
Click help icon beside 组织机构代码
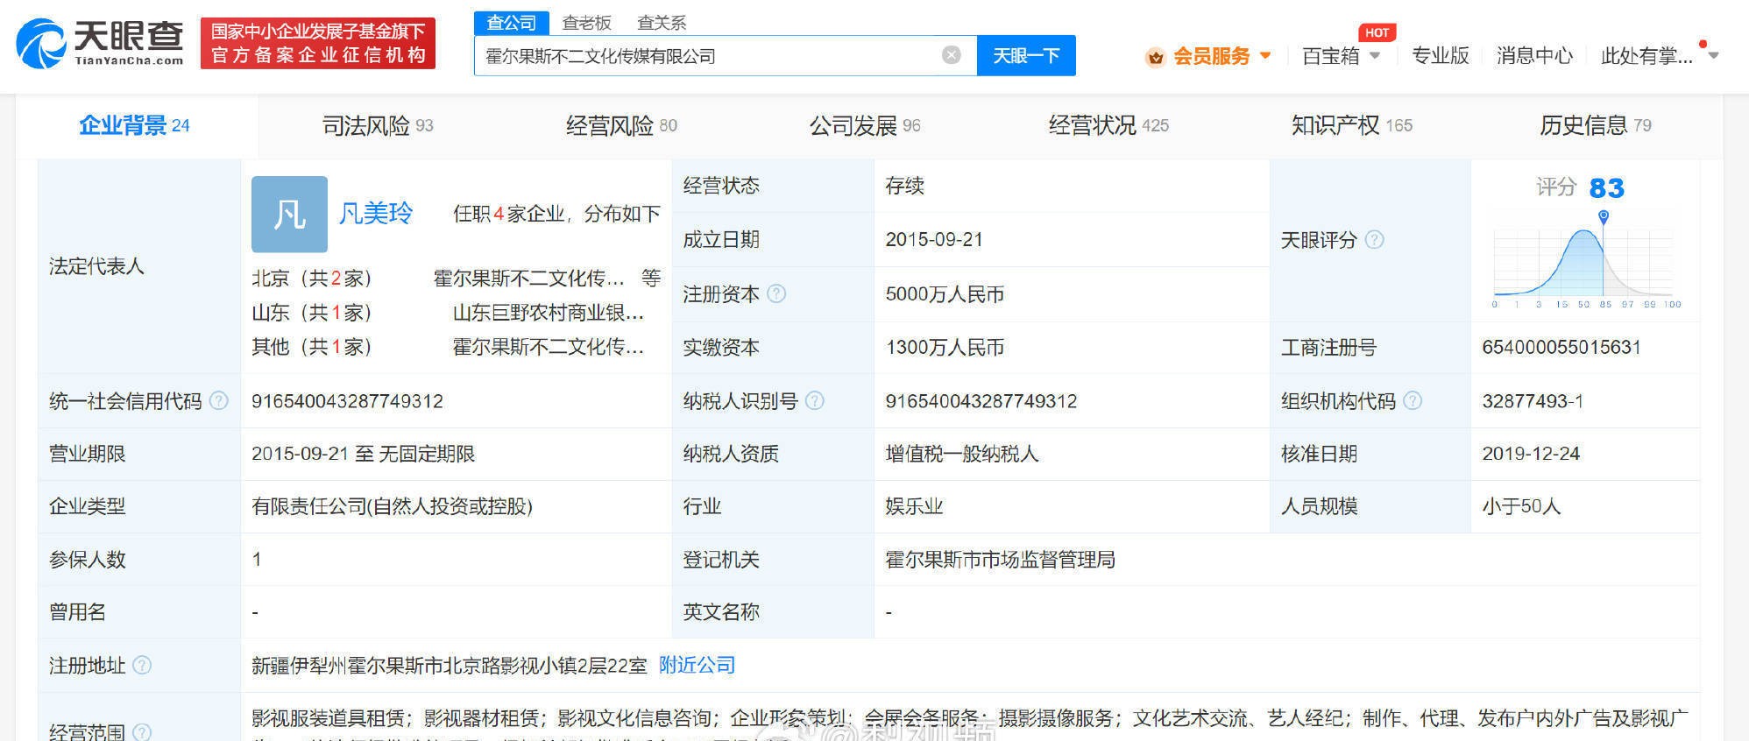point(1413,401)
